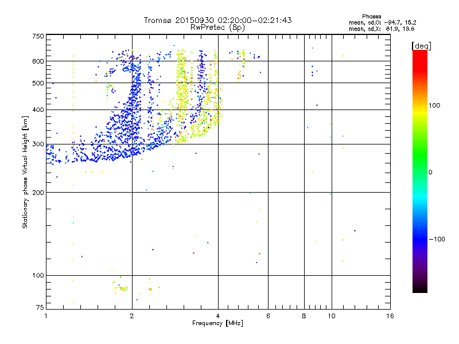Click the 500 height axis tick label
Screen dimensions: 459x344
(38, 83)
